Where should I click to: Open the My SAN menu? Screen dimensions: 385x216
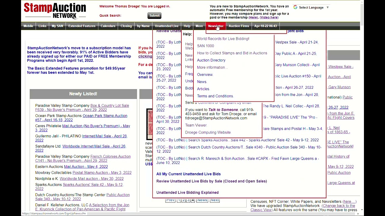pos(57,26)
